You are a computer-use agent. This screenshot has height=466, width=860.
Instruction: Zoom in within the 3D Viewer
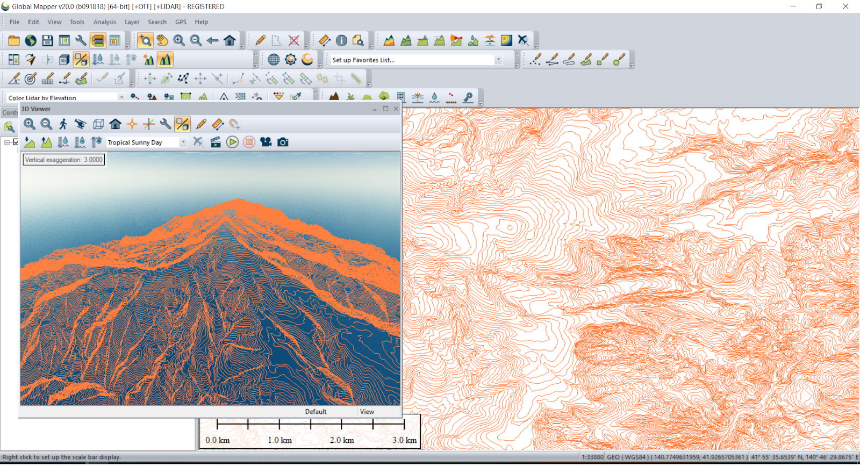pyautogui.click(x=30, y=124)
